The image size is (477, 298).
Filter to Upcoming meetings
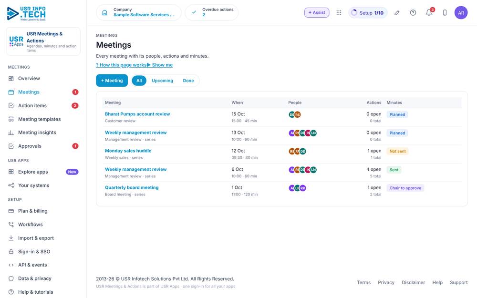[162, 81]
